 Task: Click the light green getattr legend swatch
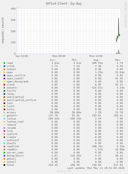pyautogui.click(x=4, y=116)
